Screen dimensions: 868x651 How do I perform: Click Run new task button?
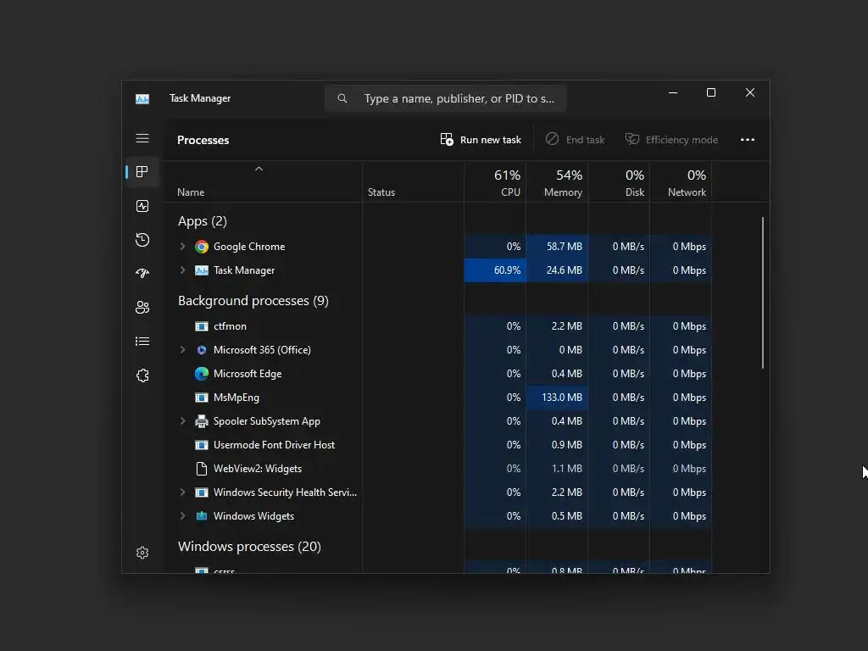coord(481,140)
